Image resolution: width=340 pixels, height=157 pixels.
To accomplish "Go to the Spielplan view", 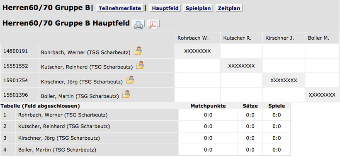I will click(199, 8).
